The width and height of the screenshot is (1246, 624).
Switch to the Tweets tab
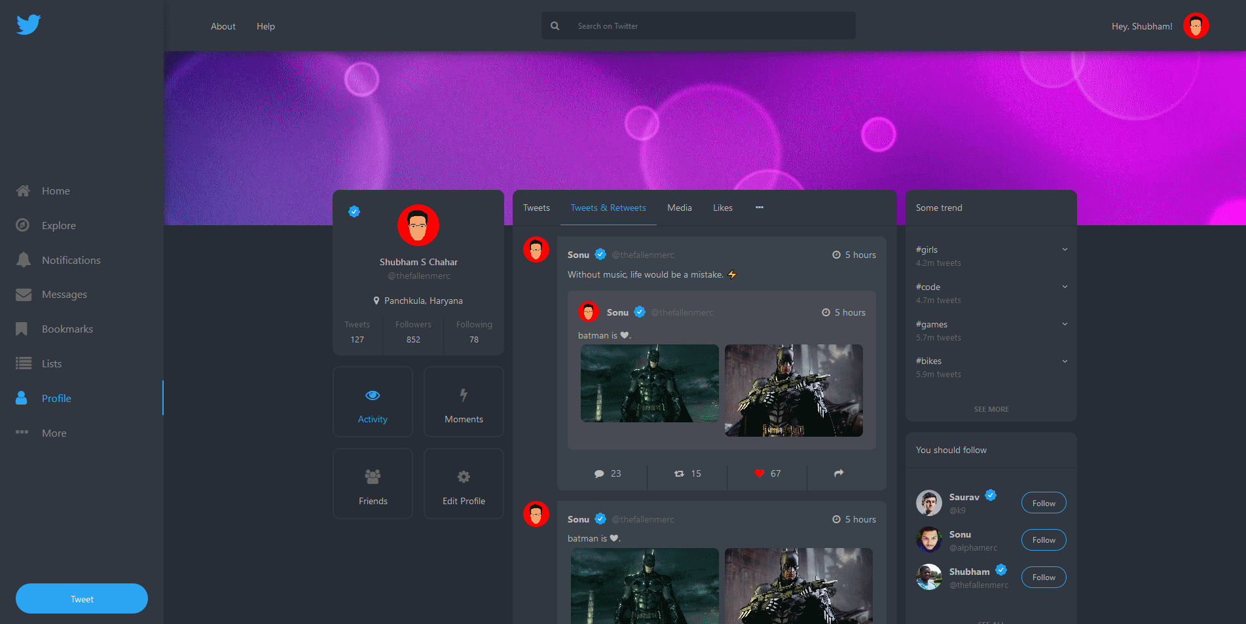[536, 208]
